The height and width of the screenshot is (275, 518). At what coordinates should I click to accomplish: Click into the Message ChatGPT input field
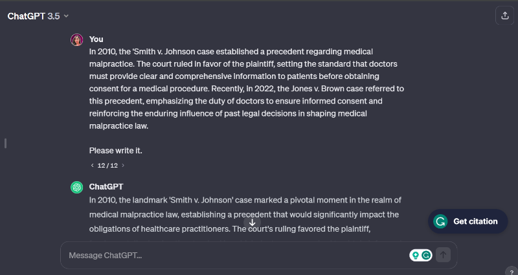click(x=233, y=255)
